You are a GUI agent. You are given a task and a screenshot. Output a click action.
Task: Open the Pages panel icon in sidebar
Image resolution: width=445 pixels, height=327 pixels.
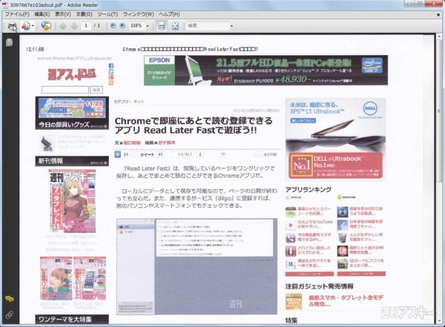click(x=9, y=42)
